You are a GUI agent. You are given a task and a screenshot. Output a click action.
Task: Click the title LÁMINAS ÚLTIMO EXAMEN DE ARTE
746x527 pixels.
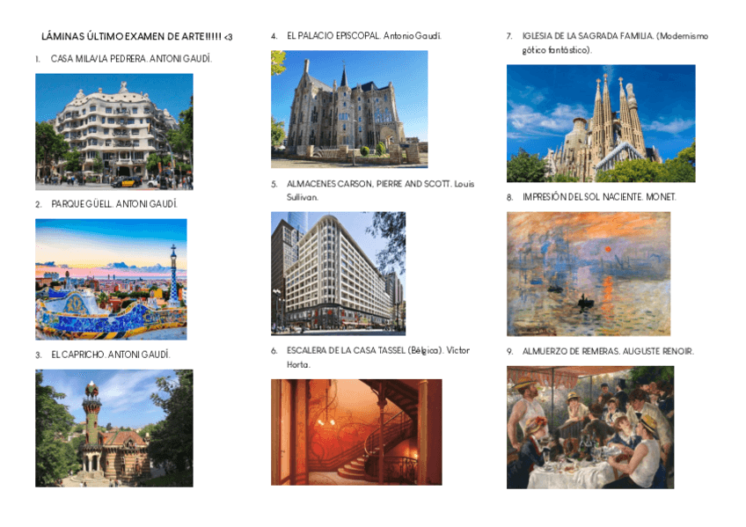(137, 37)
